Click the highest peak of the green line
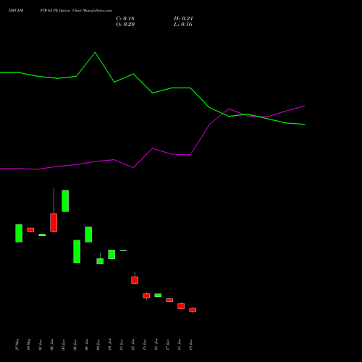 95,52
